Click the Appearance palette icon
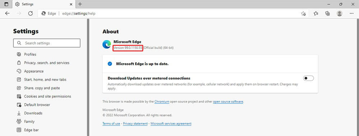The image size is (359, 136). click(19, 71)
